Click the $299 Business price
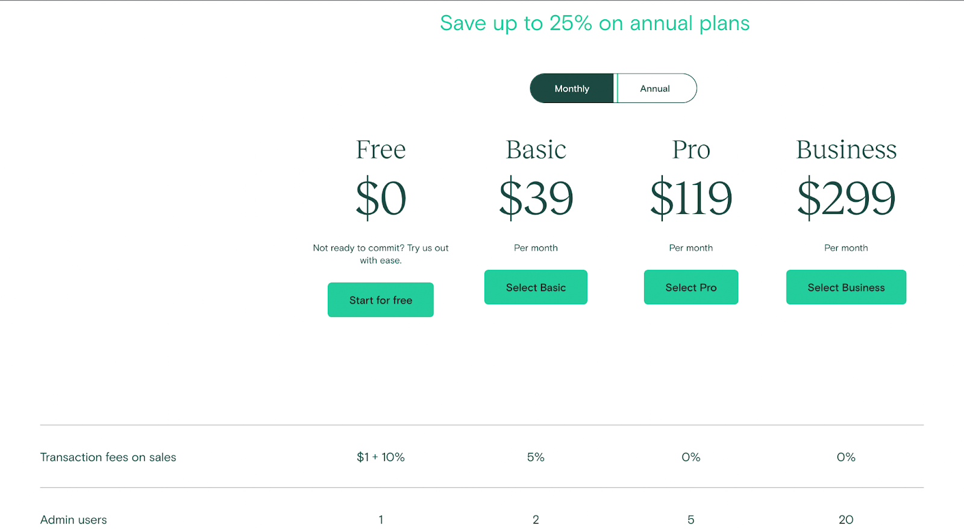Screen dimensions: 964x529 (847, 198)
